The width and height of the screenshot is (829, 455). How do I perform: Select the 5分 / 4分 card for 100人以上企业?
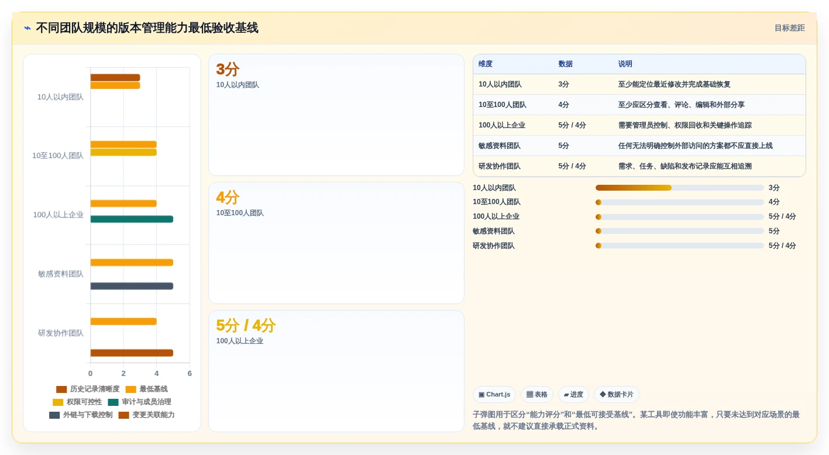336,371
